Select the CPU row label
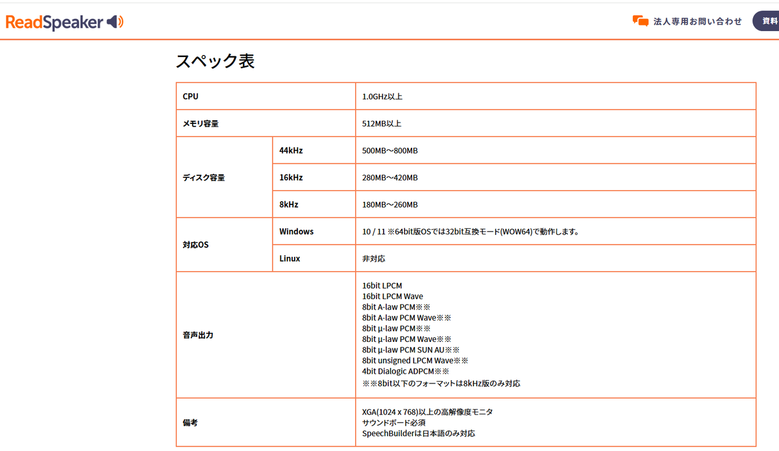Viewport: 779px width, 451px height. click(x=190, y=97)
